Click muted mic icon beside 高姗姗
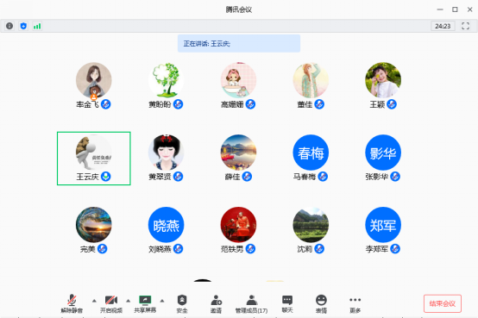The image size is (478, 318). (250, 104)
